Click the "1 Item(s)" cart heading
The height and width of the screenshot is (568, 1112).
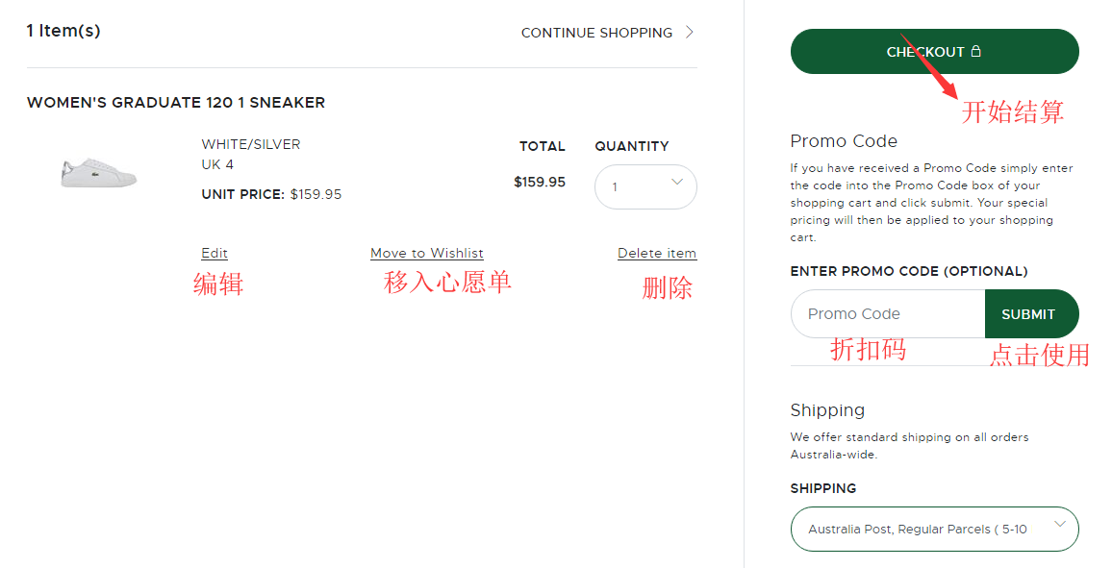tap(63, 31)
